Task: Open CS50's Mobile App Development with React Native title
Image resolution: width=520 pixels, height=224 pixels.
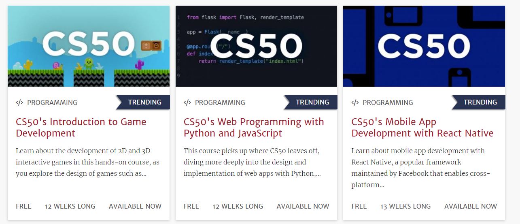Action: click(x=422, y=128)
